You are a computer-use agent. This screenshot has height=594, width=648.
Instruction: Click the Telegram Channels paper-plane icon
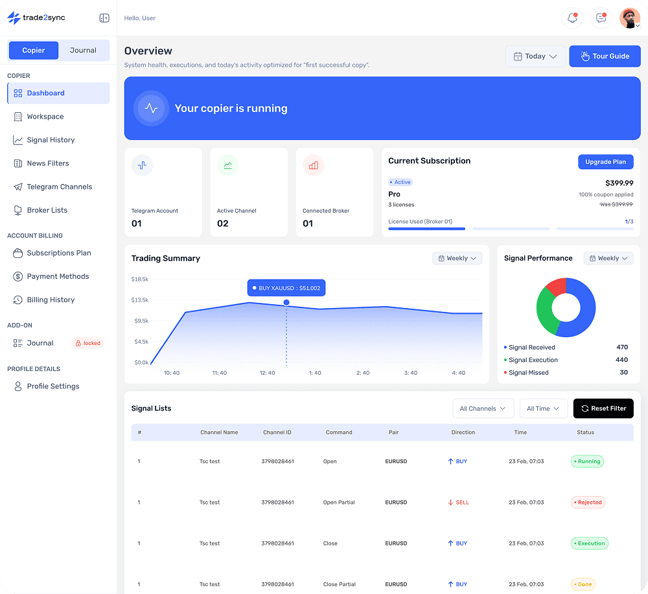(17, 187)
